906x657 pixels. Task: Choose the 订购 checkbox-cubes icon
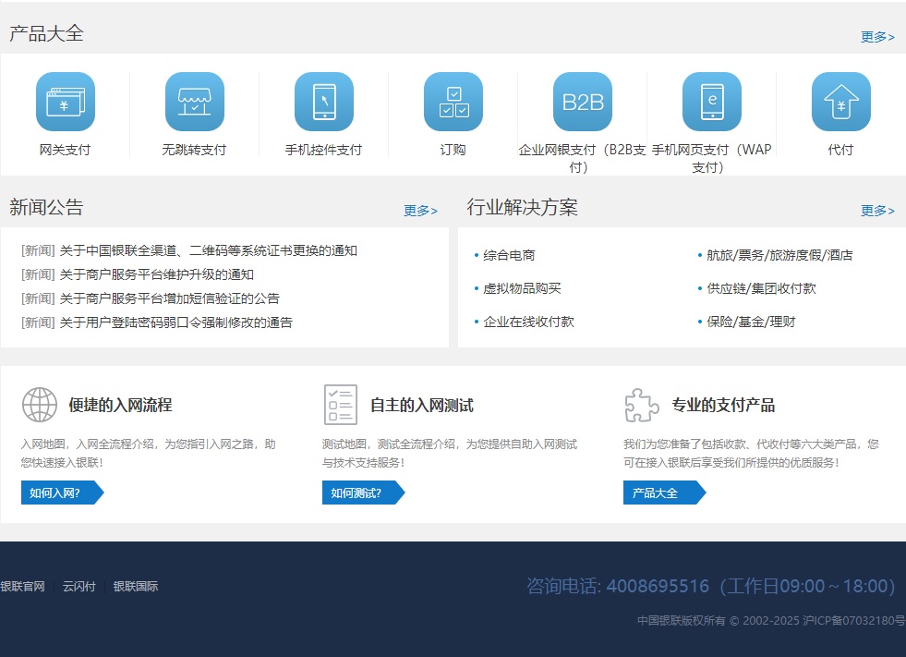pos(453,102)
